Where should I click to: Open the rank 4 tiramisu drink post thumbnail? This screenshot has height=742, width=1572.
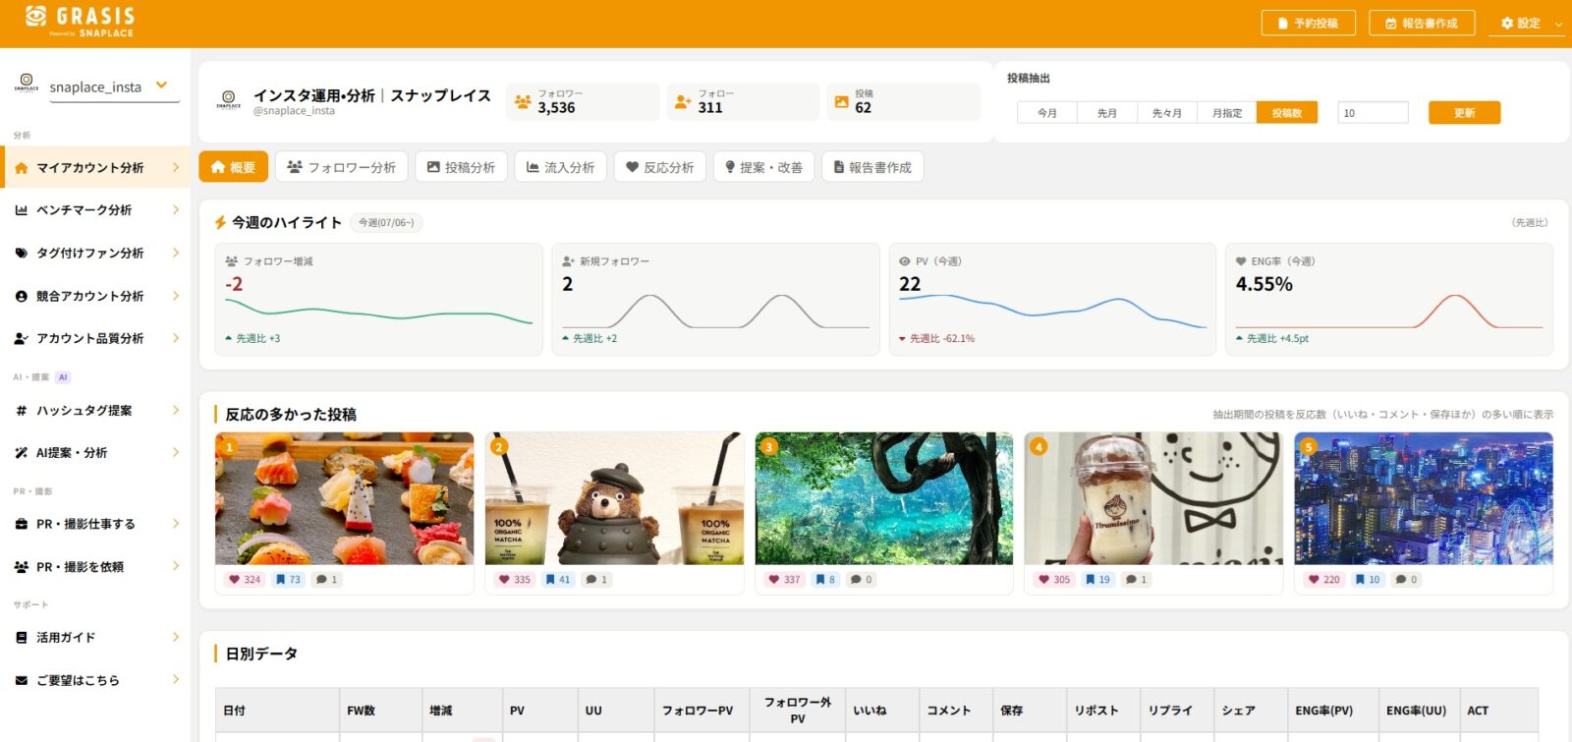(x=1153, y=498)
